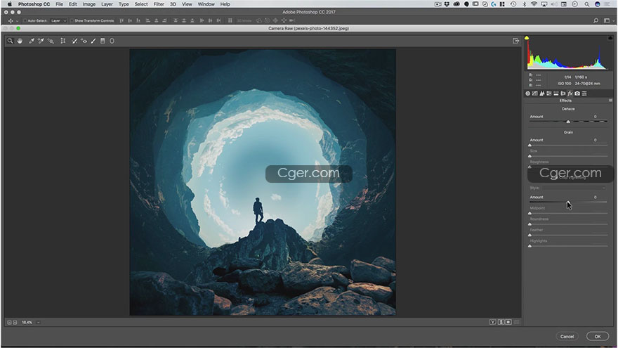Open the zoom level dropdown at 18.4%
Viewport: 618px width, 348px height.
click(x=38, y=323)
